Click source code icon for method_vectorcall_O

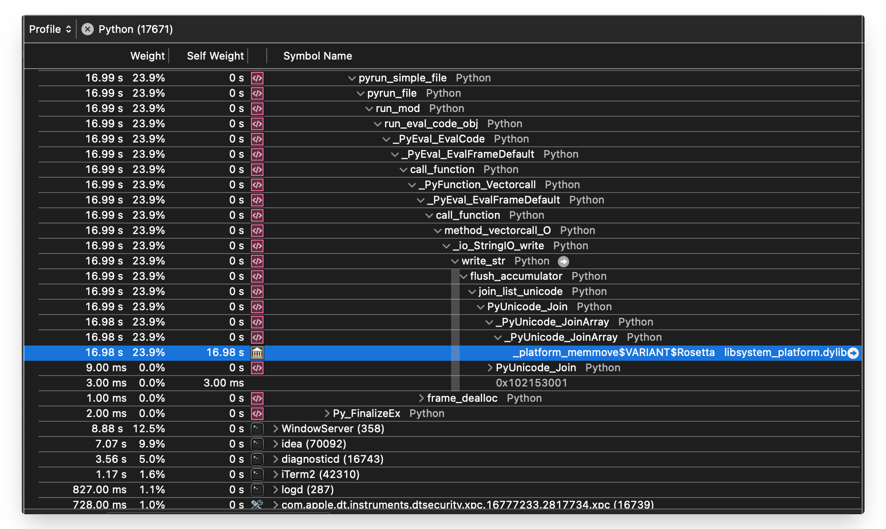click(x=257, y=231)
